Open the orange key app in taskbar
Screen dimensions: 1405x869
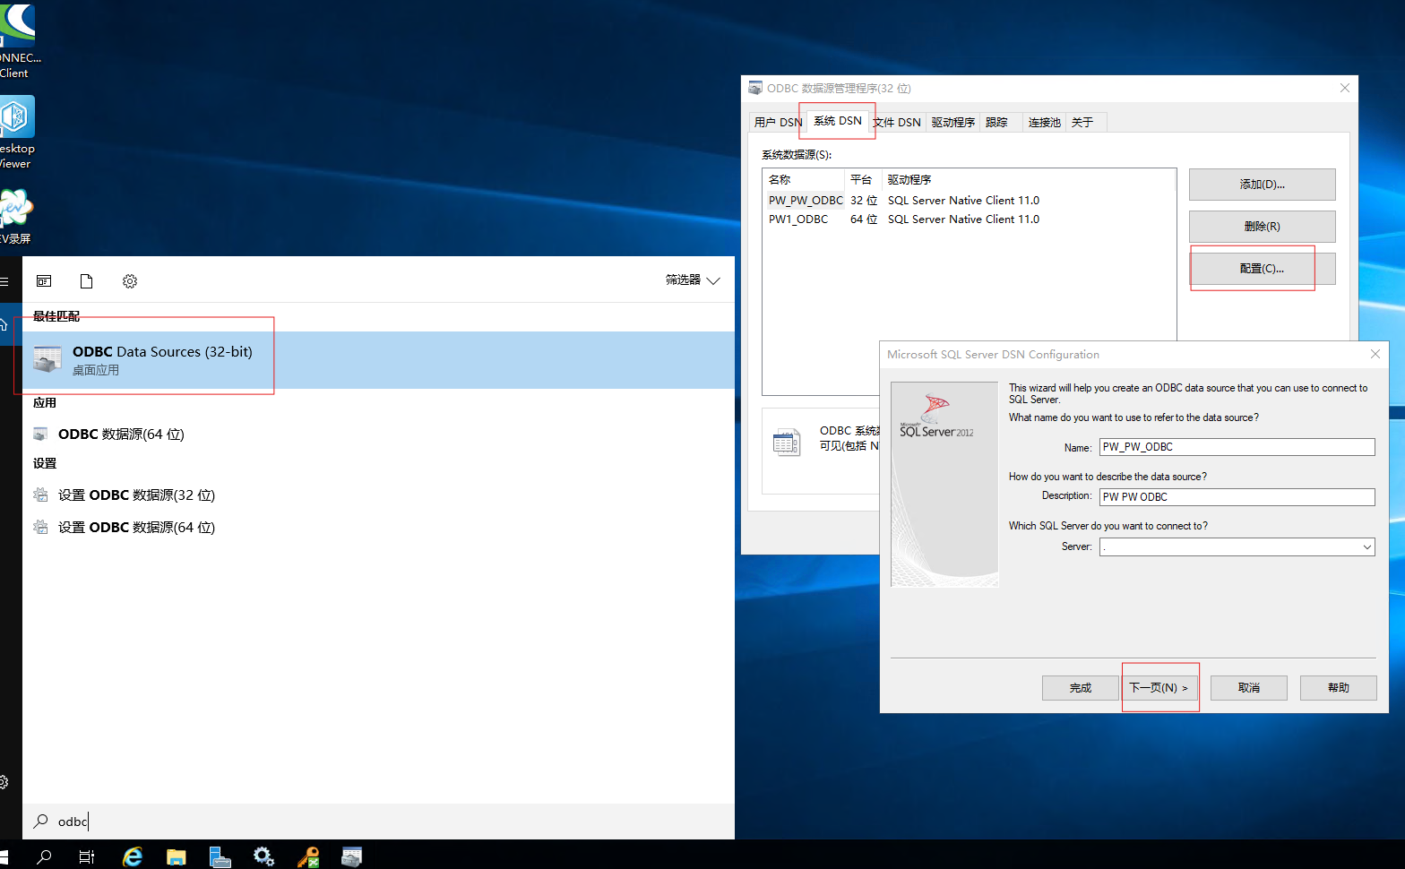coord(308,856)
